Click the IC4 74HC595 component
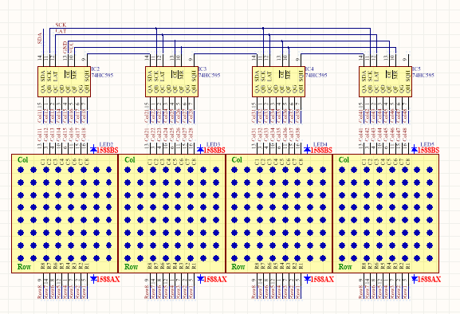Image resolution: width=460 pixels, height=314 pixels. tap(279, 81)
